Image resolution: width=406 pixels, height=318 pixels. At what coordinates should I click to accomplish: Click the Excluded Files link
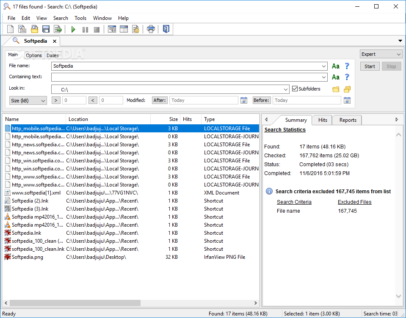point(354,202)
